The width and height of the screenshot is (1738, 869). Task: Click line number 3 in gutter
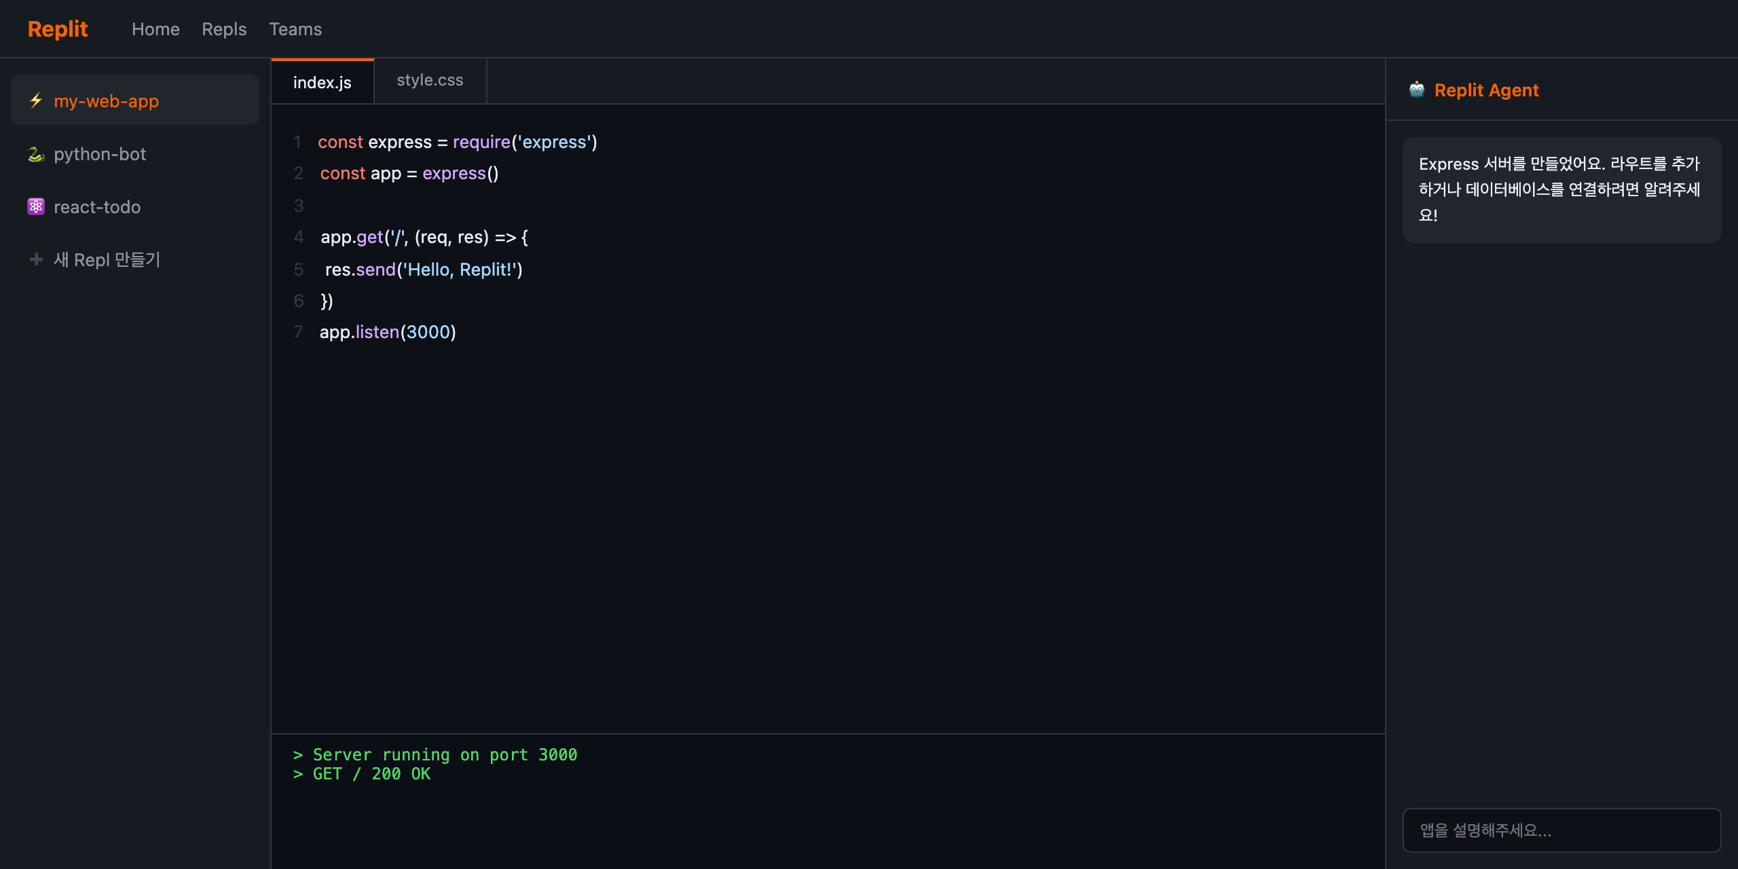click(298, 206)
